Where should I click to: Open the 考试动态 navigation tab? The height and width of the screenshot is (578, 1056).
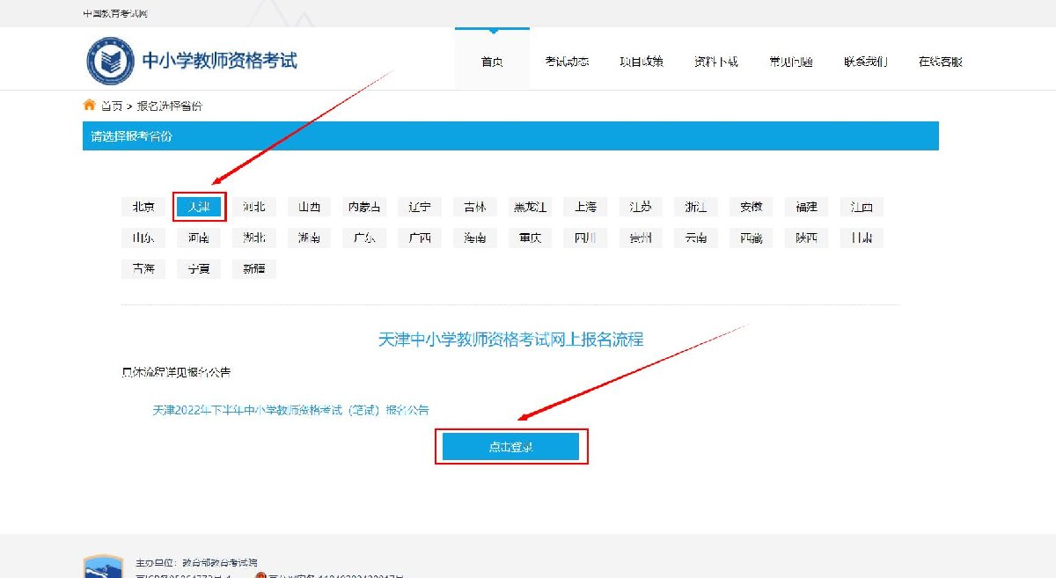click(567, 62)
